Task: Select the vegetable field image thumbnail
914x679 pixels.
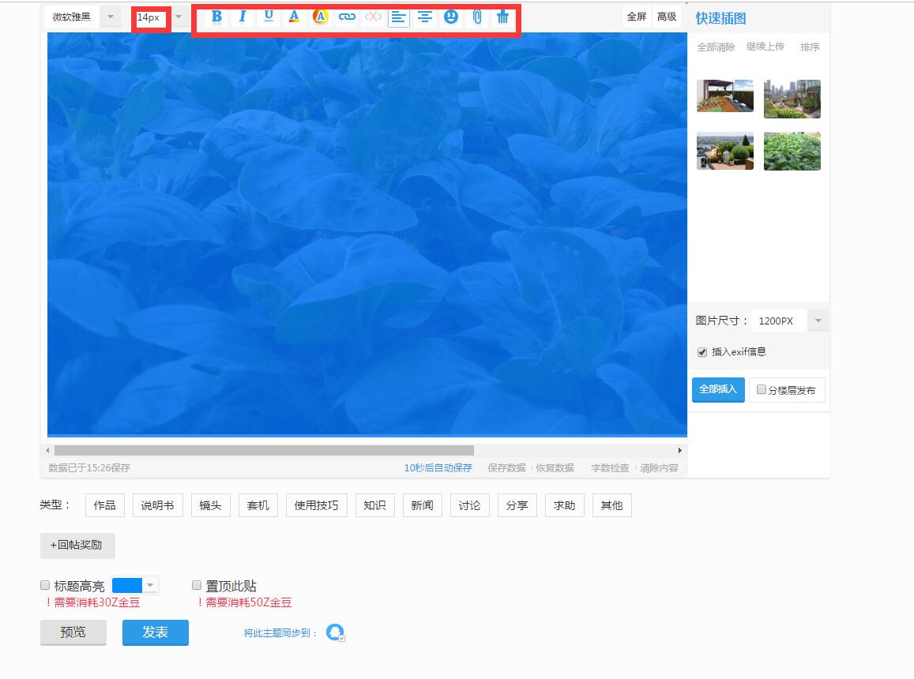Action: point(792,151)
